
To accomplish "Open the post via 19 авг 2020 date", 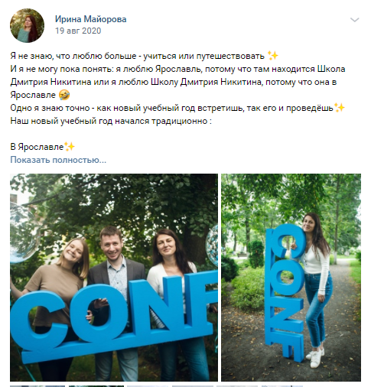I will pyautogui.click(x=78, y=31).
